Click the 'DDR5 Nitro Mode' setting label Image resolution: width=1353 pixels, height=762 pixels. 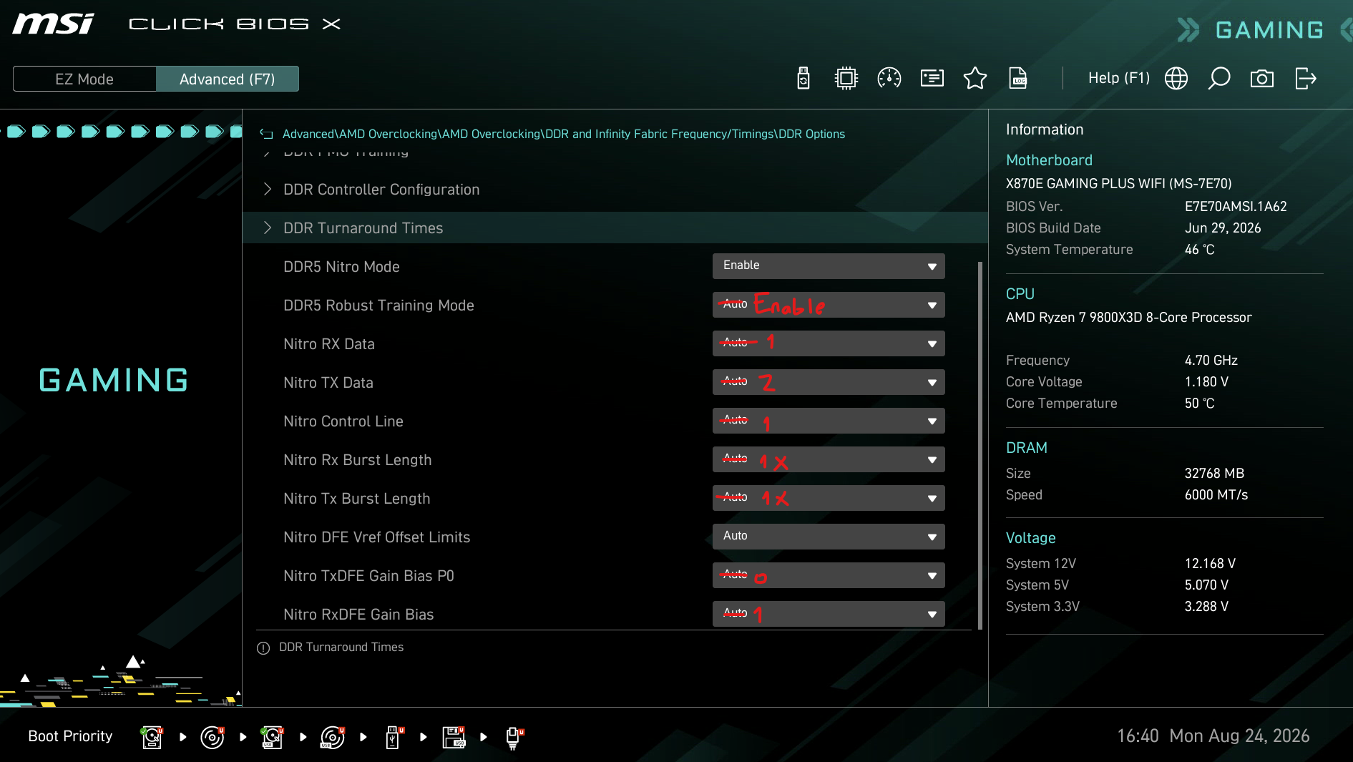click(x=341, y=267)
